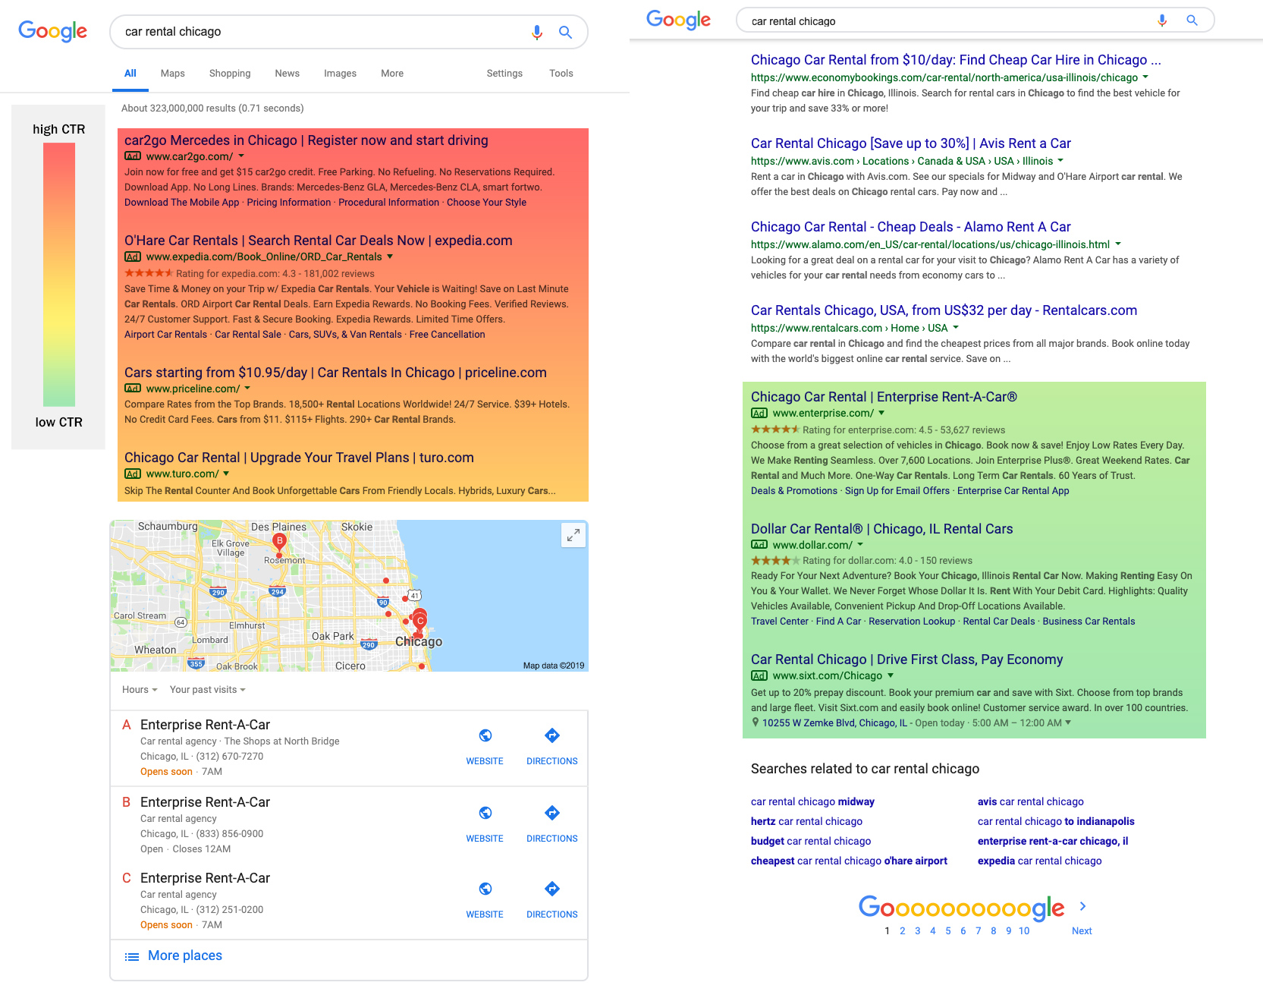Open directions icon for Enterprise listing B
Screen dimensions: 1263x998
552,813
